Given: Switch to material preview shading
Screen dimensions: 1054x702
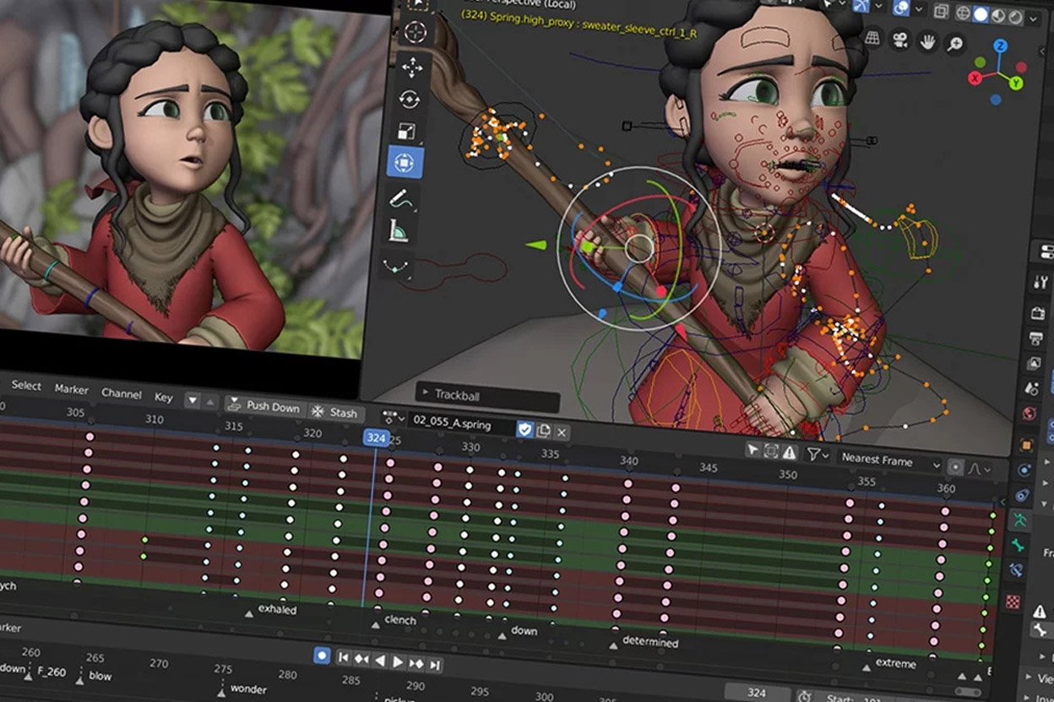Looking at the screenshot, I should (x=998, y=15).
